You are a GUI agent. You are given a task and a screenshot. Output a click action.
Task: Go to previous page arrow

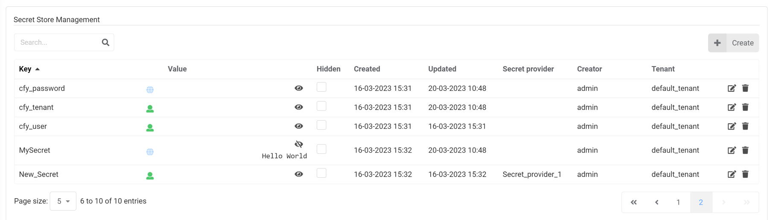[656, 202]
